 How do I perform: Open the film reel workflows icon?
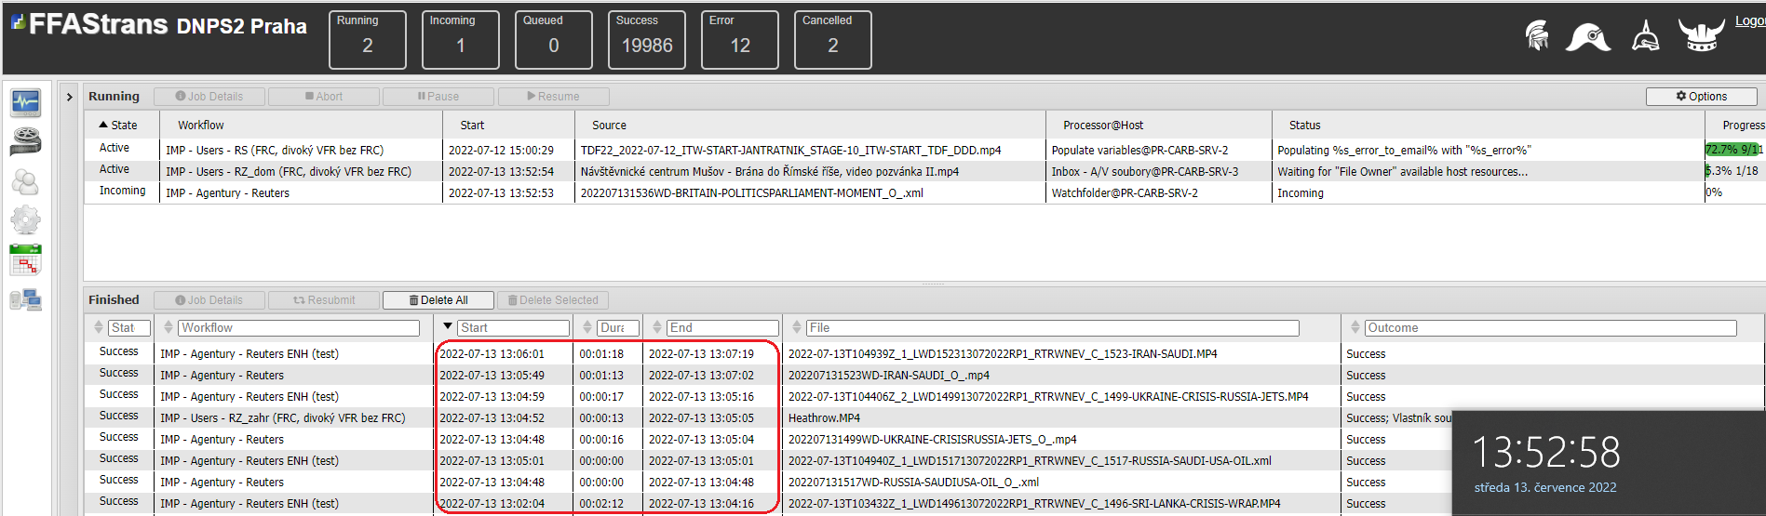pyautogui.click(x=25, y=141)
